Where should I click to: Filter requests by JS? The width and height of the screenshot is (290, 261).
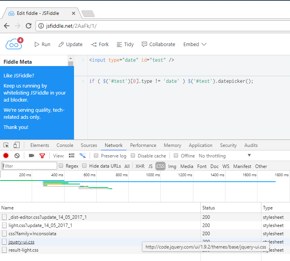150,166
